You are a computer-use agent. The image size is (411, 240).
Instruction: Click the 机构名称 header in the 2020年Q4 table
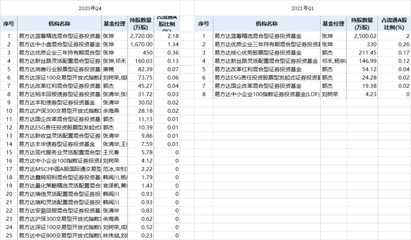59,24
